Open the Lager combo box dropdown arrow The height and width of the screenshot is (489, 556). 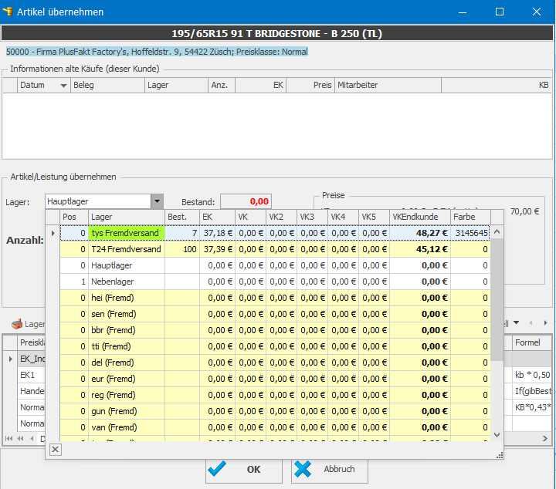(x=157, y=201)
